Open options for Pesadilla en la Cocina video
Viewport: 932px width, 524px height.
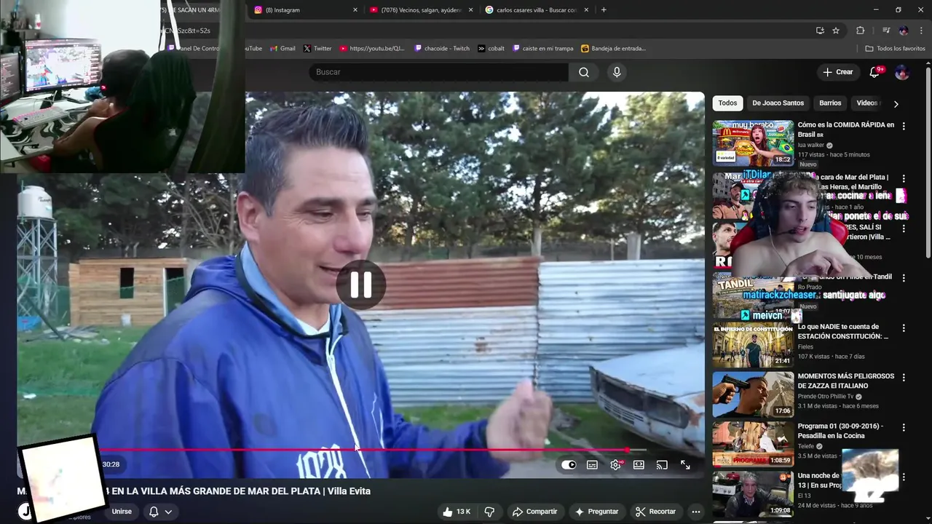tap(904, 428)
